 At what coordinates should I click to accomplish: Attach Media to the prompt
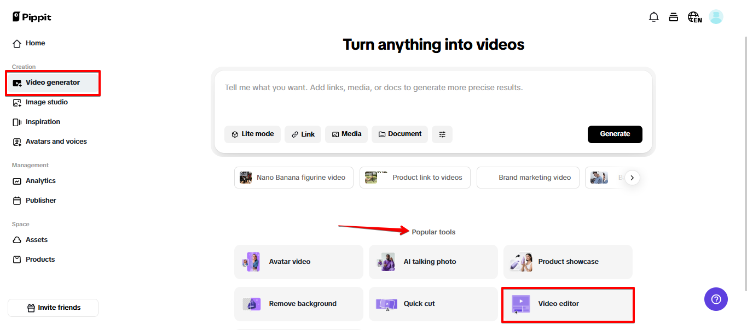(346, 134)
